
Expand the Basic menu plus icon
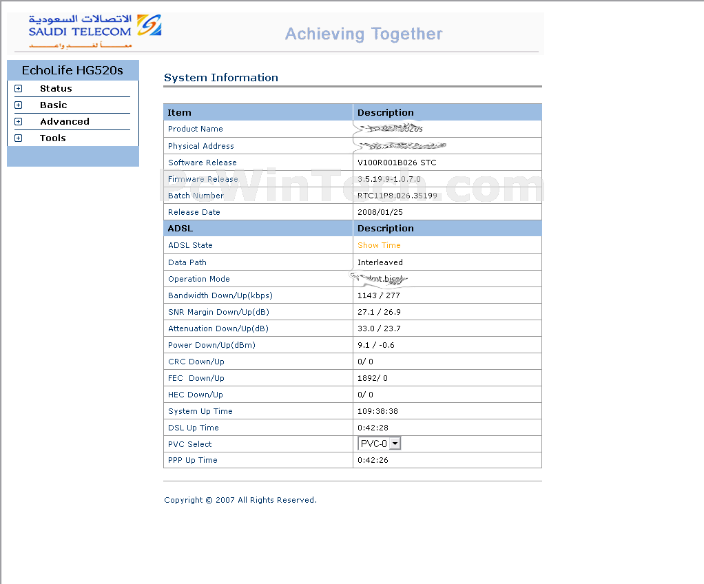19,105
